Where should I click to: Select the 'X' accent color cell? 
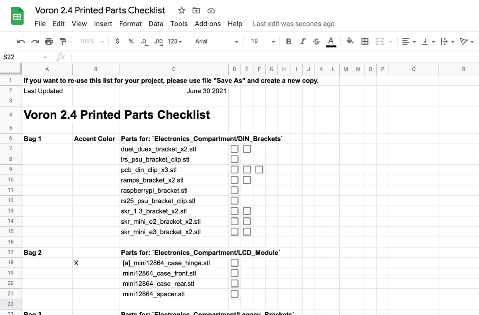pyautogui.click(x=96, y=263)
